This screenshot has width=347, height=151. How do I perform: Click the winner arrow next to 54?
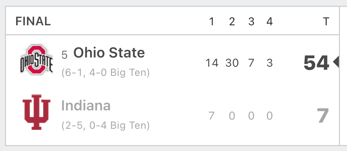point(336,62)
